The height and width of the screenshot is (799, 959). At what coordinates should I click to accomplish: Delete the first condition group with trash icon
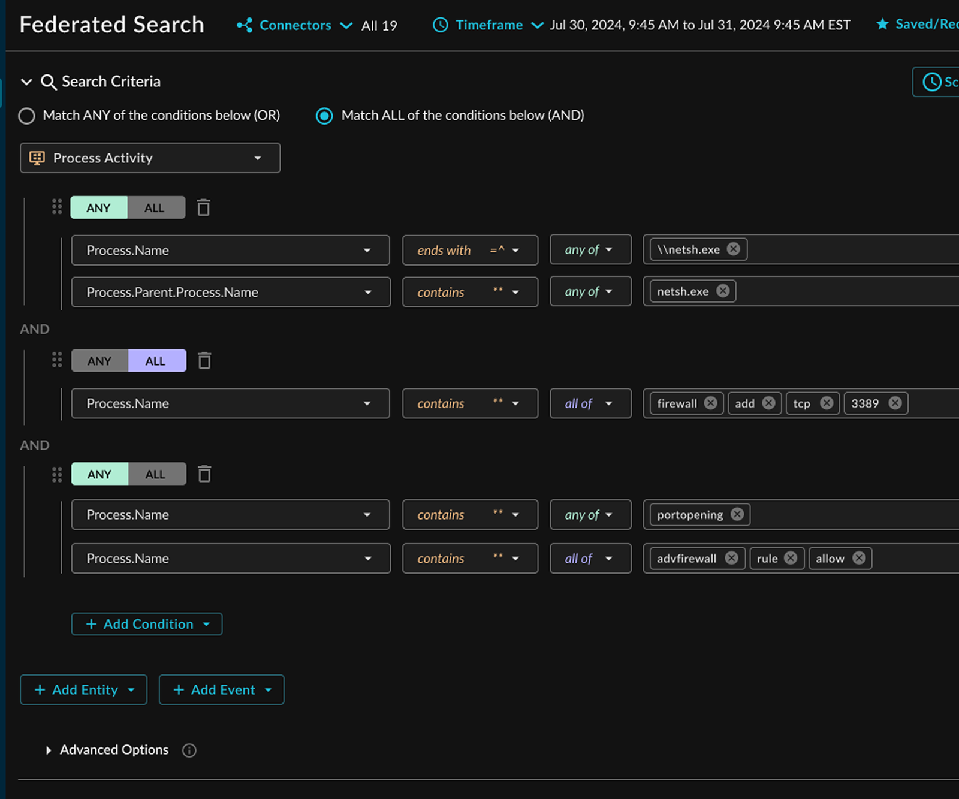[204, 207]
